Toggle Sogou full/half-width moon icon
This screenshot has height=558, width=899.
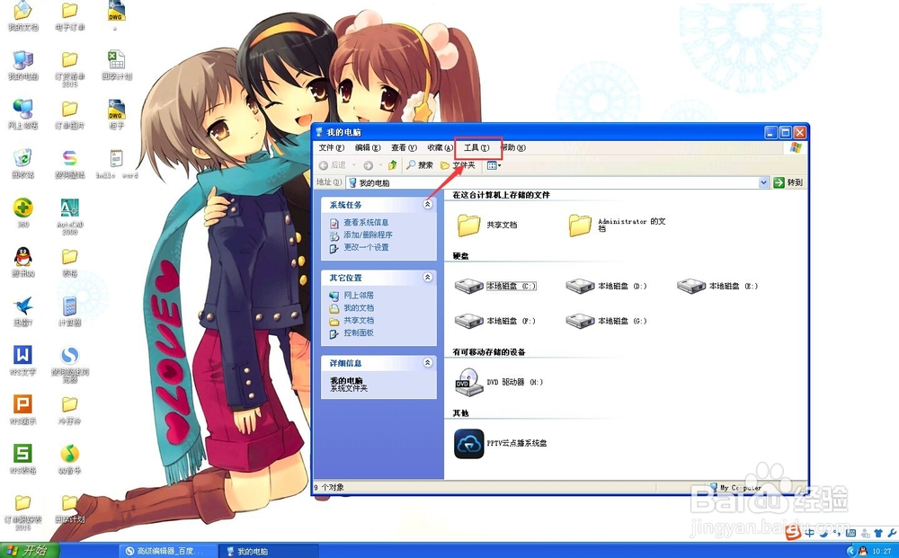823,534
